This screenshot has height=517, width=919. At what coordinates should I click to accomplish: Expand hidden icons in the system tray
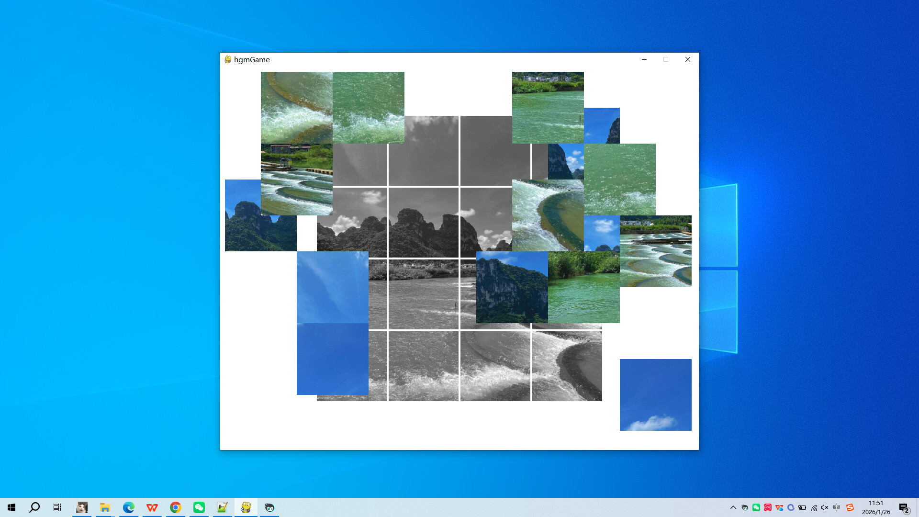(733, 507)
